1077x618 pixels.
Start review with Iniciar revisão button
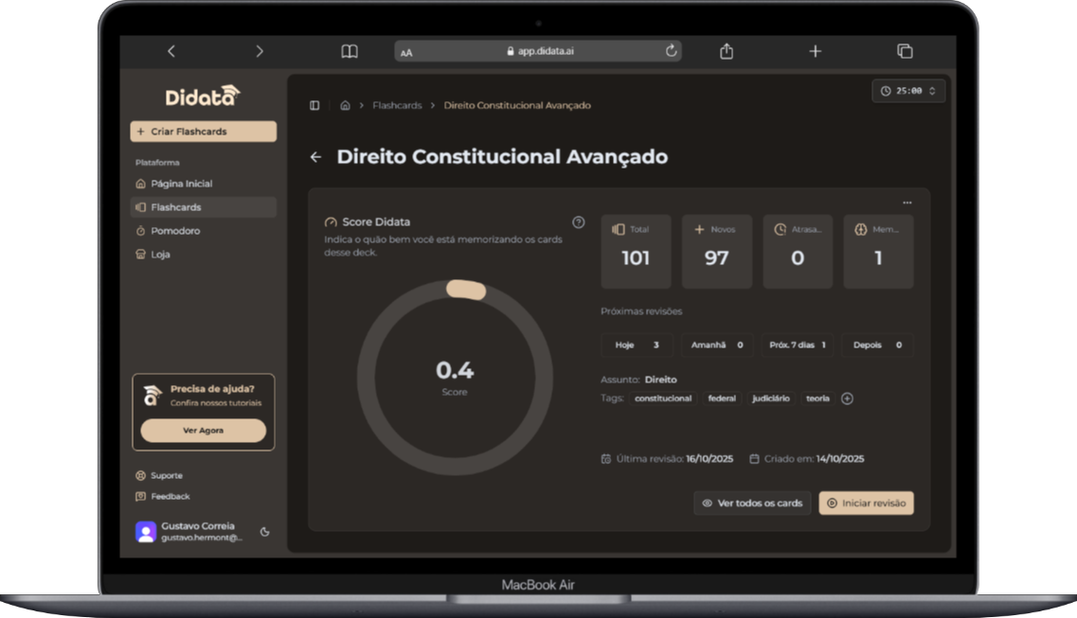pyautogui.click(x=866, y=503)
